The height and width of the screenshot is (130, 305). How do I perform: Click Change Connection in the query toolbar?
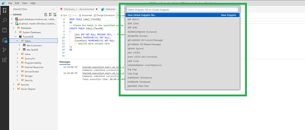click(x=104, y=15)
